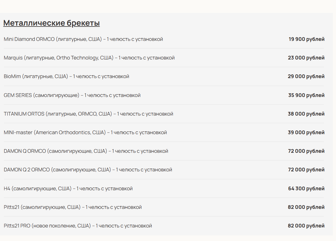The width and height of the screenshot is (336, 241).
Task: Click the MINI-master American Orthodontics item
Action: (85, 132)
